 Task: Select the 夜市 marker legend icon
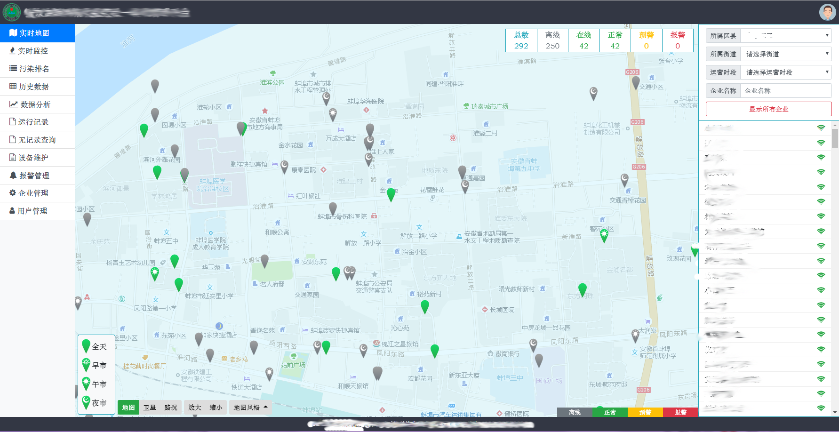coord(86,403)
